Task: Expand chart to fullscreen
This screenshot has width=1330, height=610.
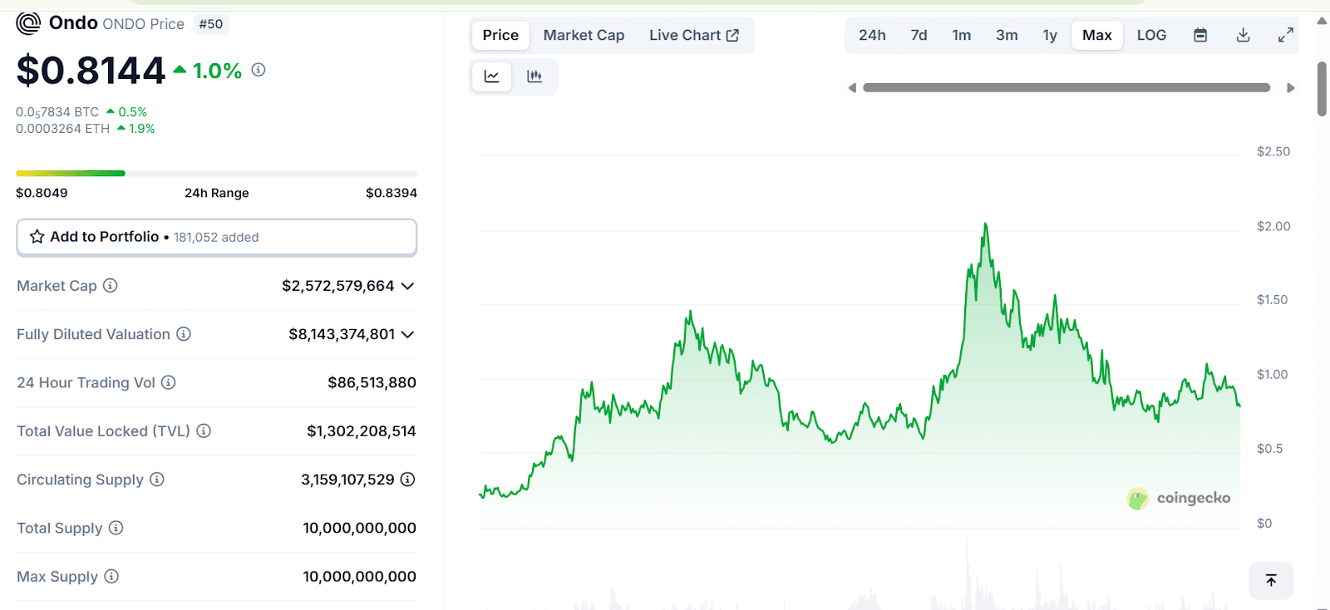Action: click(x=1285, y=35)
